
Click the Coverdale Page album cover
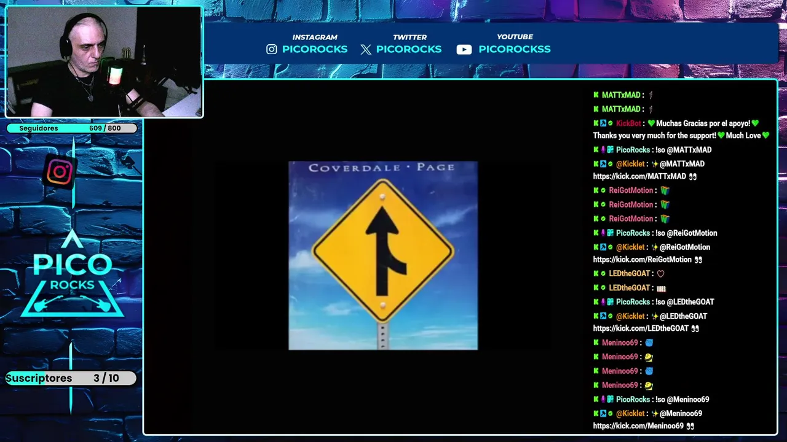click(x=383, y=255)
